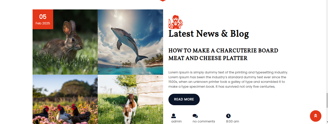Select the Latest News & Blog heading
328x124 pixels.
click(209, 34)
